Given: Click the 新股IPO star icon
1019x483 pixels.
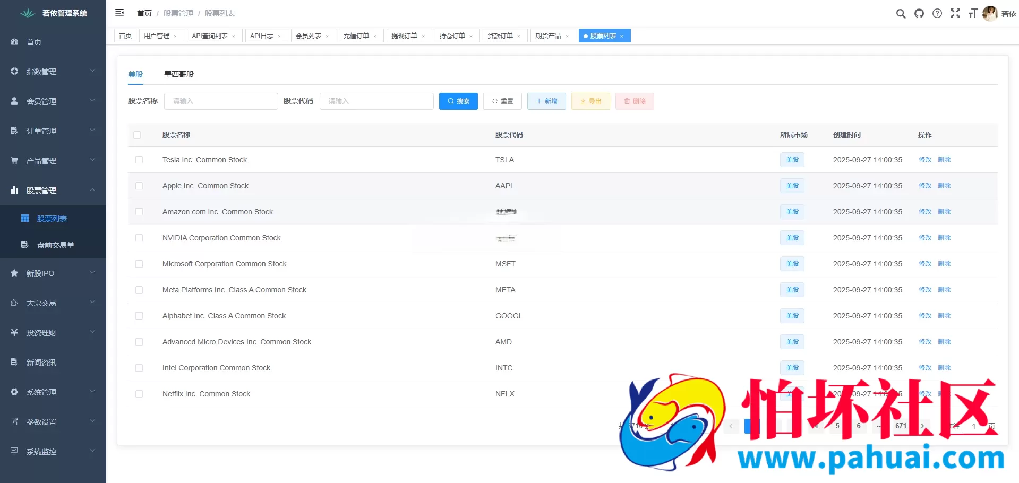Looking at the screenshot, I should pos(14,273).
